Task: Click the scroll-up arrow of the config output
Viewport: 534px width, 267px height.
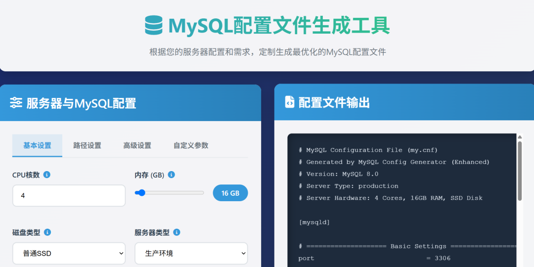Action: pos(520,137)
